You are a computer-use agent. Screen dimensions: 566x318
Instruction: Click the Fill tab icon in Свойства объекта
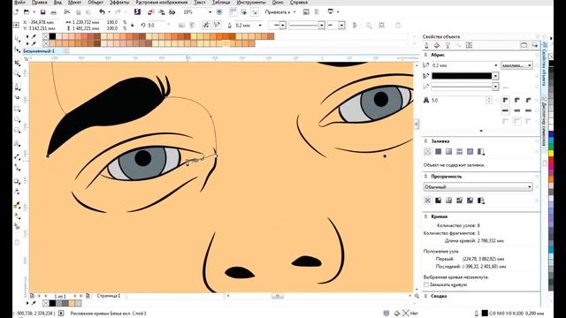click(437, 45)
